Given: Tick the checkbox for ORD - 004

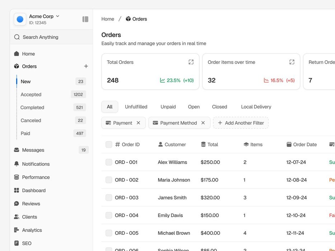Looking at the screenshot, I should [109, 216].
